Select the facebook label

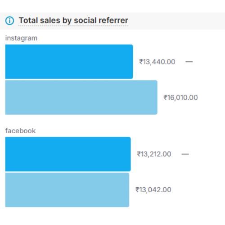[x=20, y=131]
